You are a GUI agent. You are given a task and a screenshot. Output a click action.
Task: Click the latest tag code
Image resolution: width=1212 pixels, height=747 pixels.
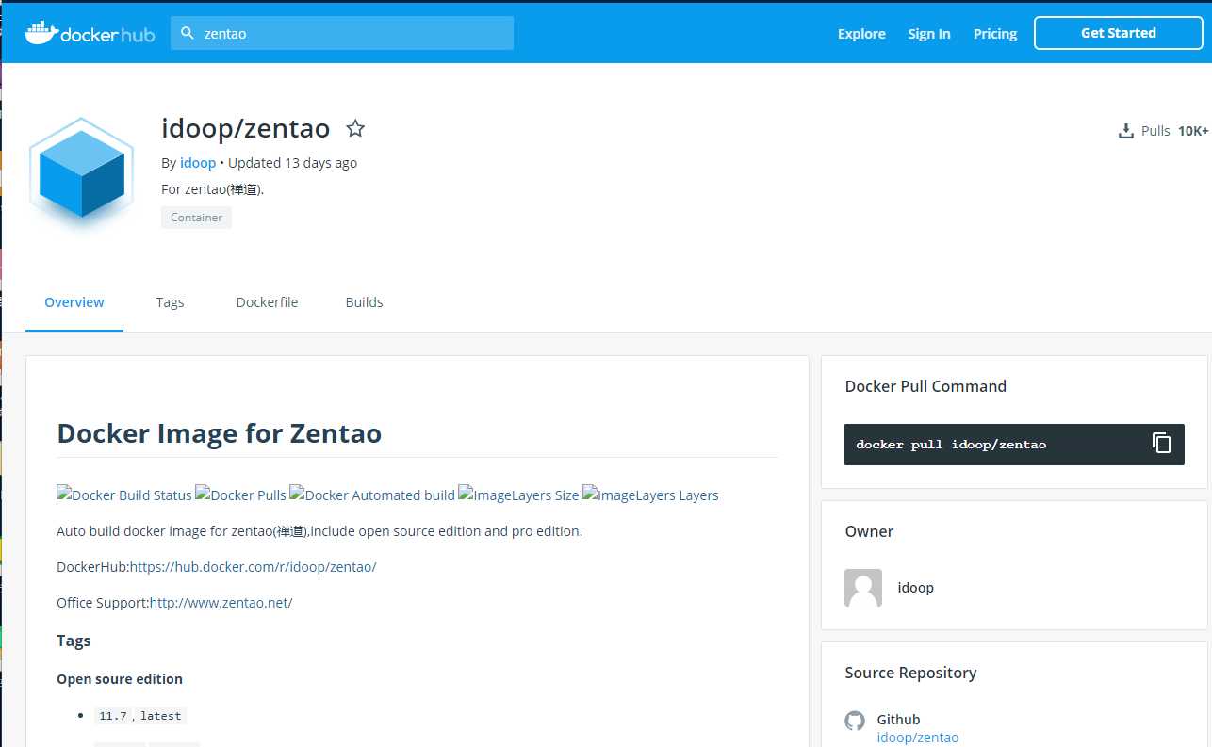[160, 716]
